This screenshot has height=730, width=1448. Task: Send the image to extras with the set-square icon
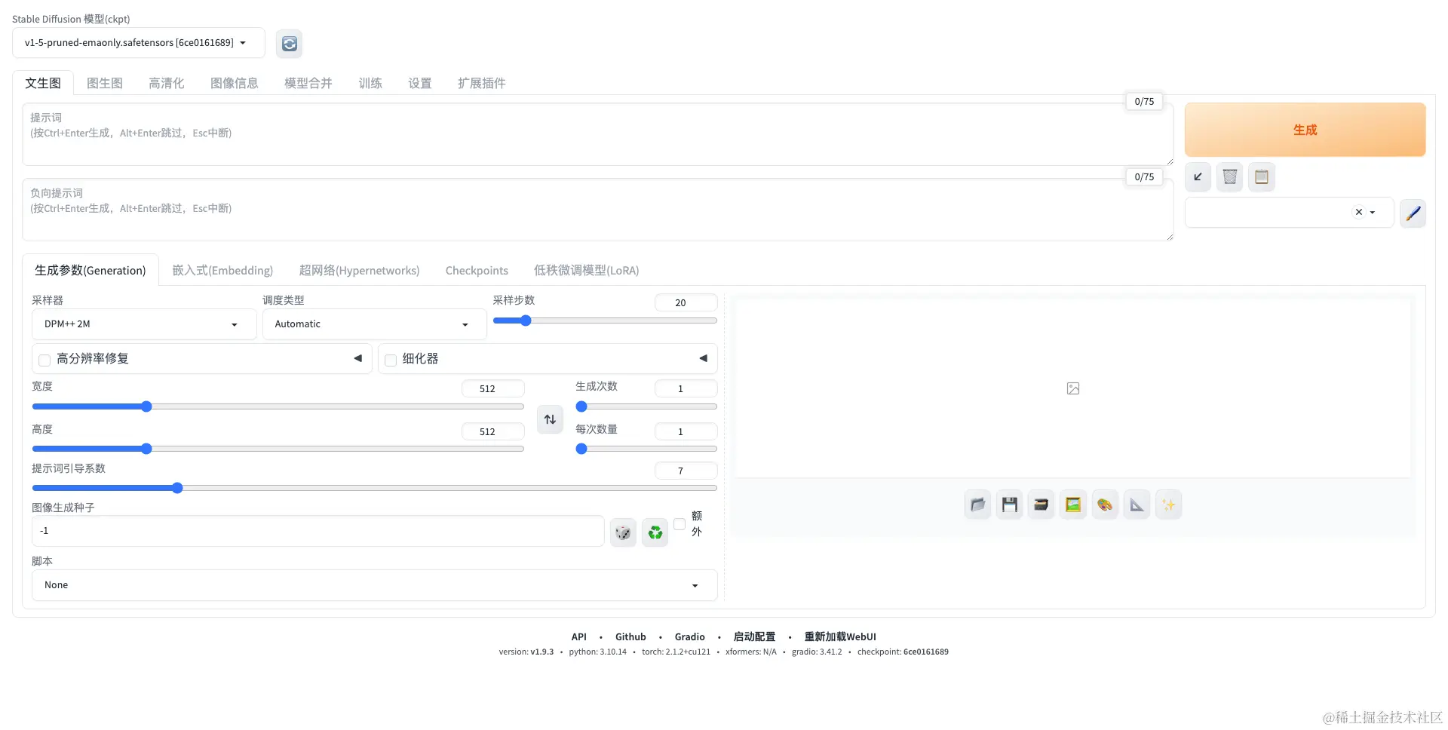pyautogui.click(x=1137, y=505)
